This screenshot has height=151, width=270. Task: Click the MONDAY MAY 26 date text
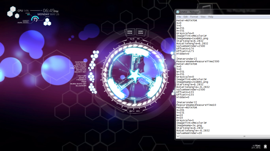[x=48, y=14]
